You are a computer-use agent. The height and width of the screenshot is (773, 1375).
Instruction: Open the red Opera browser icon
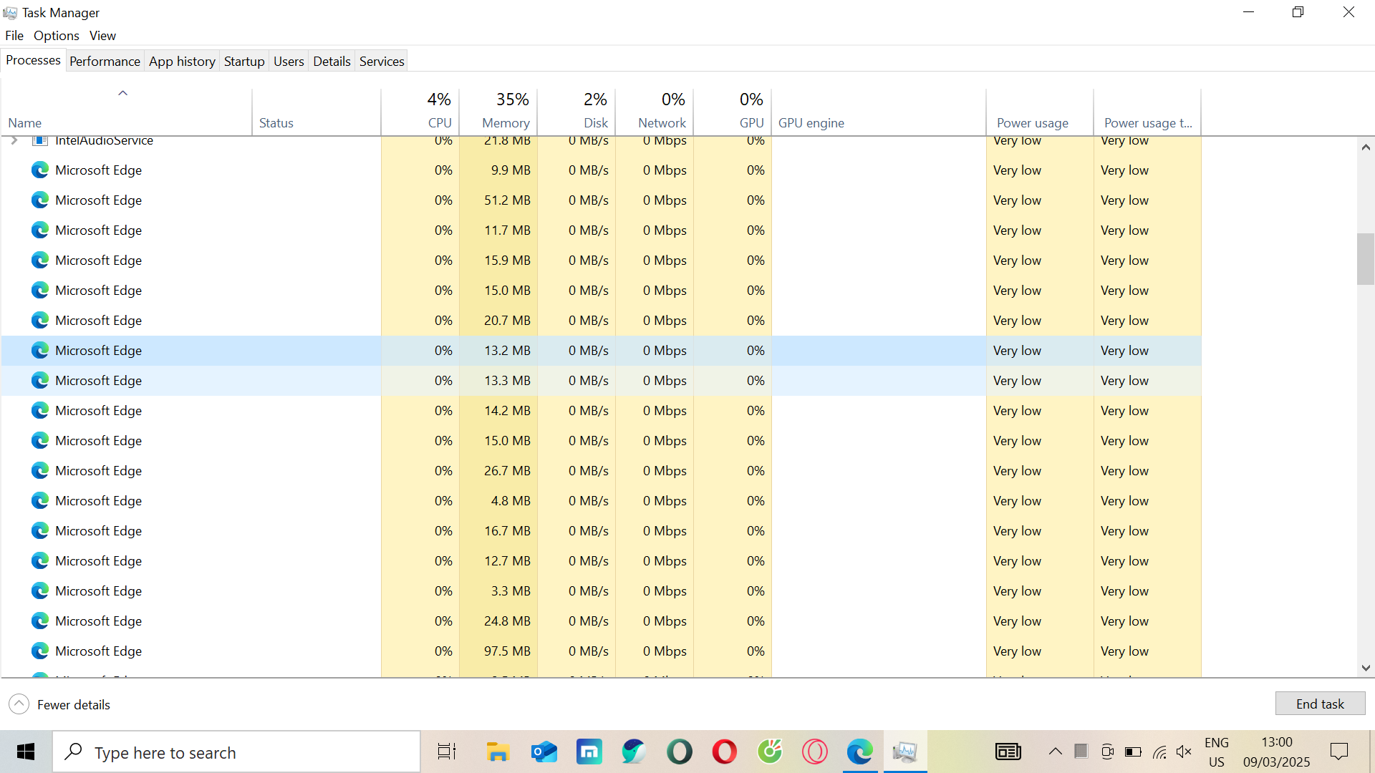tap(724, 752)
